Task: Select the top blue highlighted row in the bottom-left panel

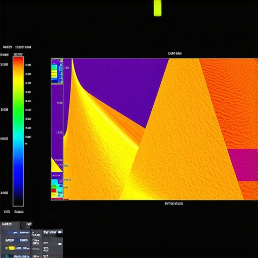Action: 19,232
